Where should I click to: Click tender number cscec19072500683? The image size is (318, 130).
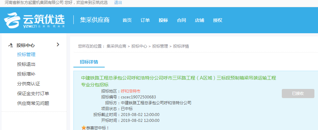138,97
